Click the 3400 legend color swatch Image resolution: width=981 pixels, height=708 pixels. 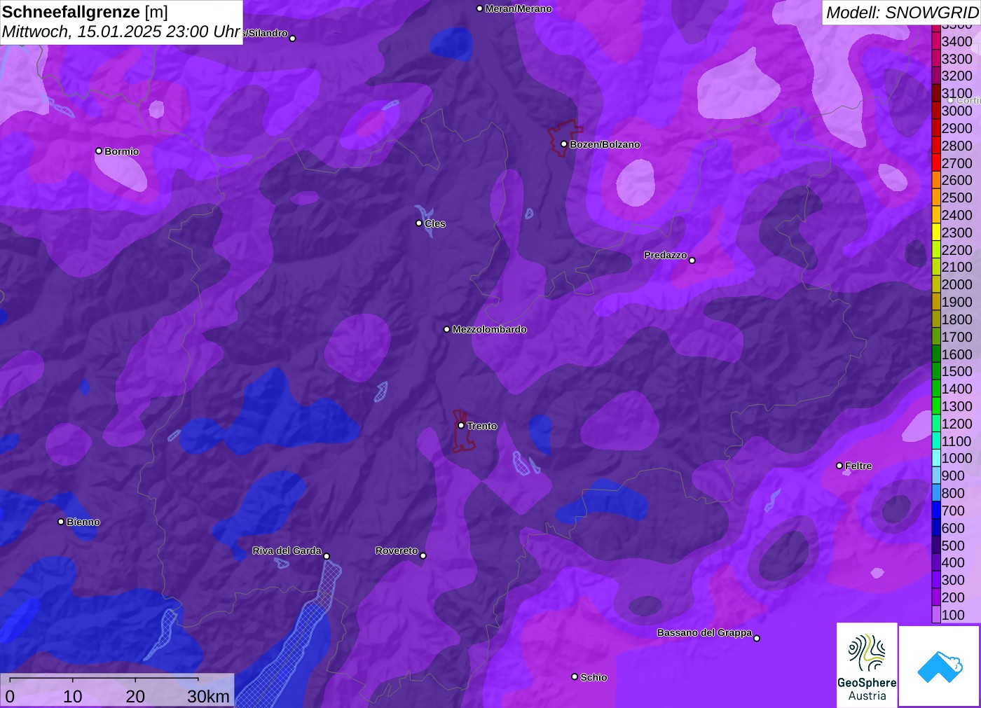(x=936, y=41)
